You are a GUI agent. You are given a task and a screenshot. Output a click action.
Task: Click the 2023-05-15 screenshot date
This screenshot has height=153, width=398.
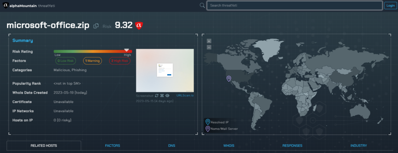(155, 101)
